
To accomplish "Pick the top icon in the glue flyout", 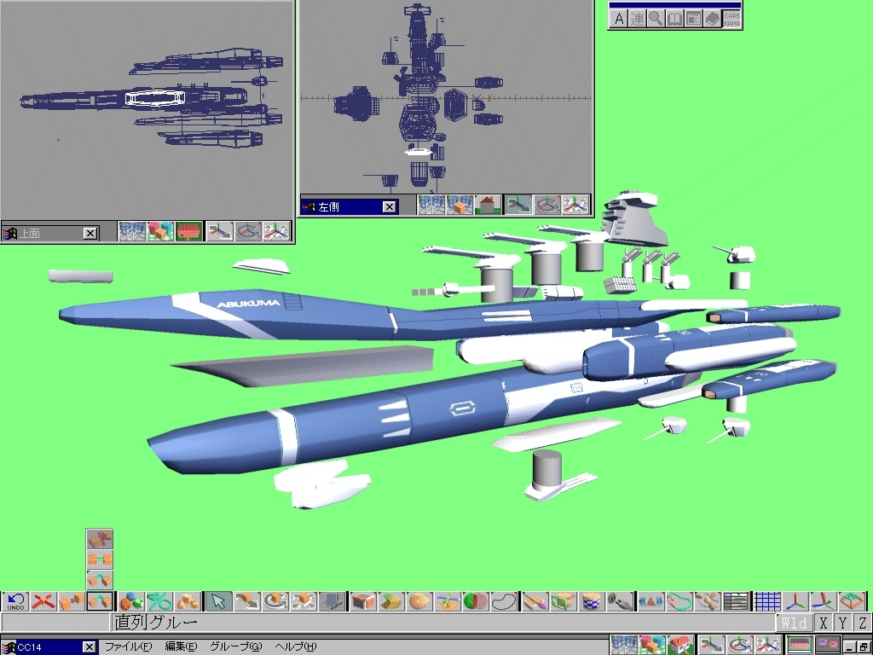I will click(x=101, y=539).
